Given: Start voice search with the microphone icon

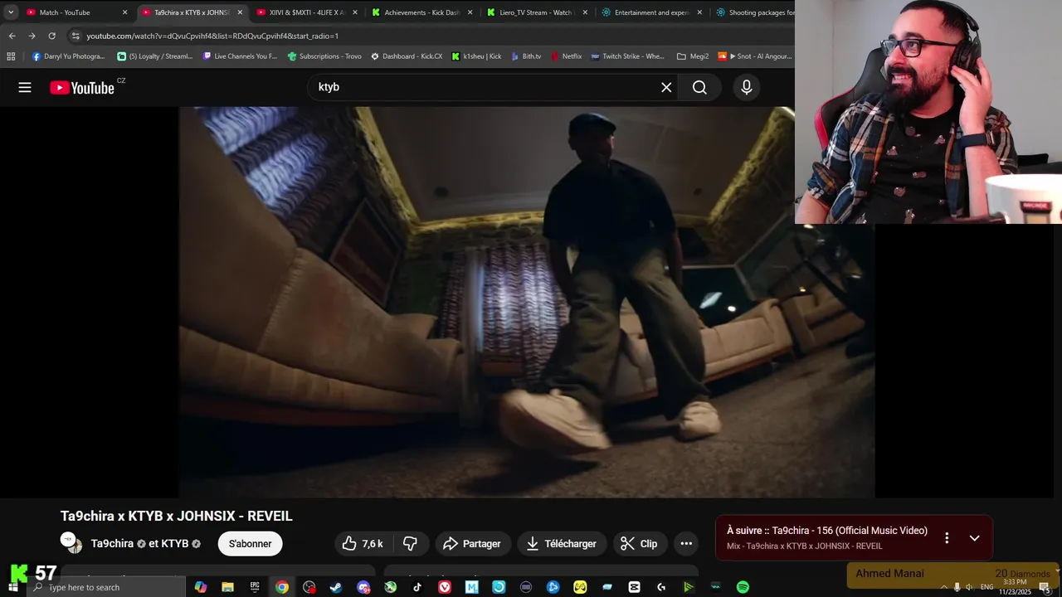Looking at the screenshot, I should pyautogui.click(x=747, y=87).
